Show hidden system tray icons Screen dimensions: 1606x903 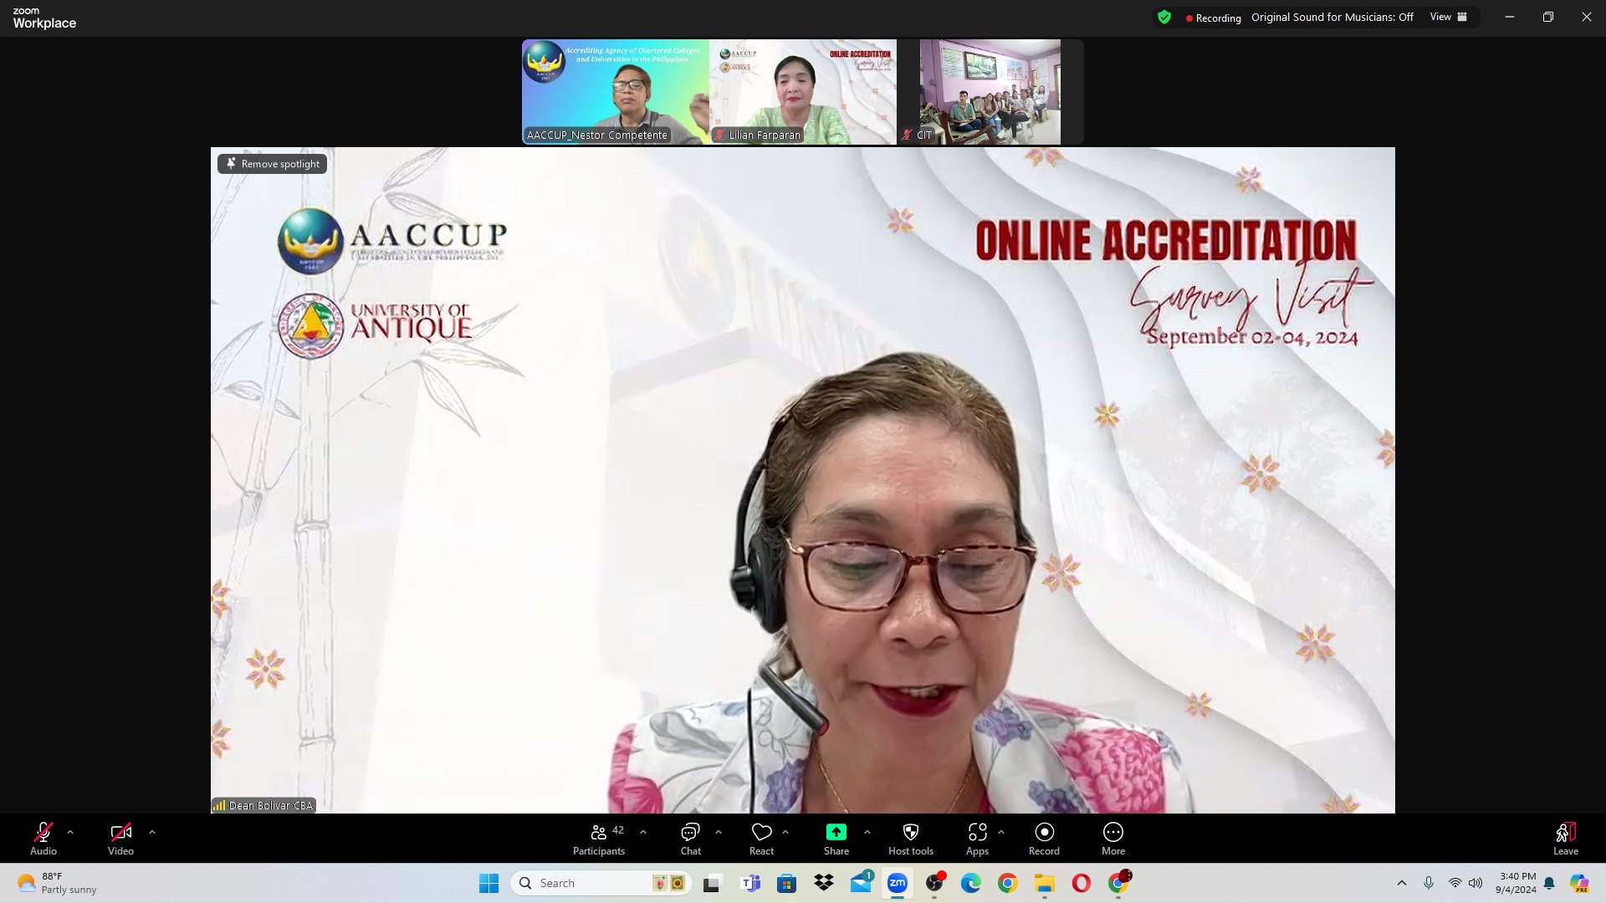(1402, 883)
